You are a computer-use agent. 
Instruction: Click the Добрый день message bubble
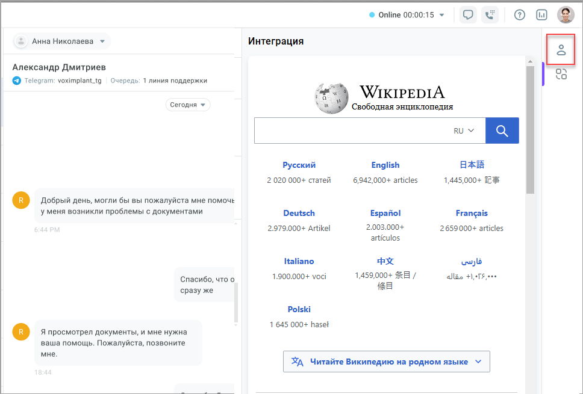[x=134, y=206]
